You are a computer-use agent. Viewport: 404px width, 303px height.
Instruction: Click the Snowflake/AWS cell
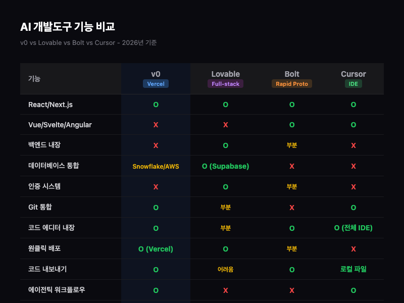156,166
